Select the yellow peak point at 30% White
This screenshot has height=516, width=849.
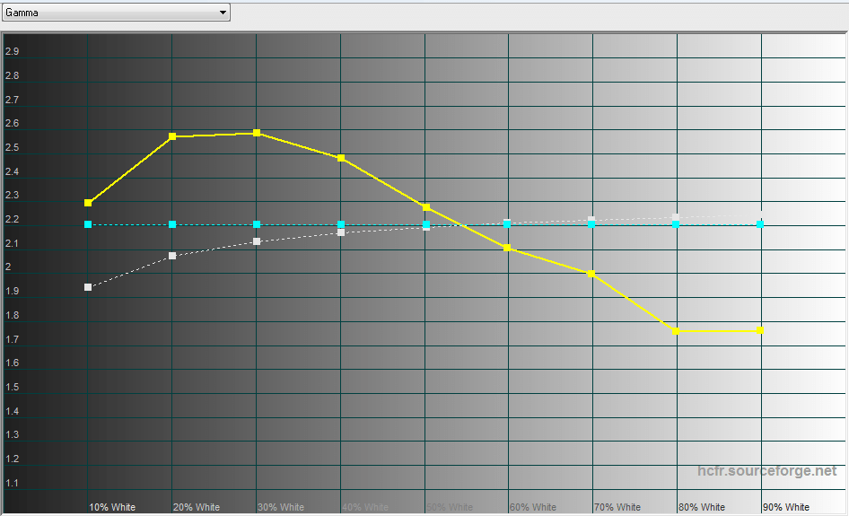point(257,133)
